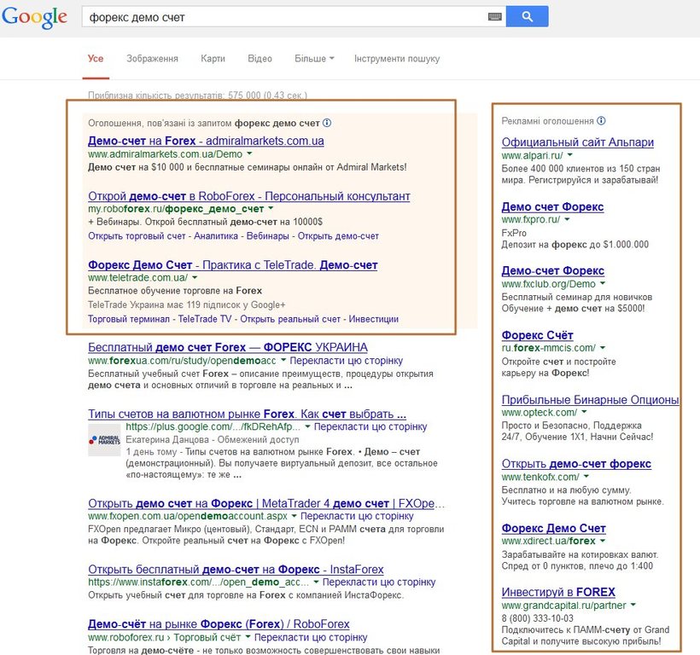Click 'Перекласти цю сторінку' for roboforex.ru result
The width and height of the screenshot is (700, 655).
point(311,637)
